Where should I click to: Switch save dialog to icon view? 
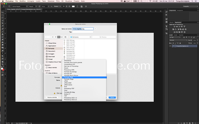[x=53, y=37]
